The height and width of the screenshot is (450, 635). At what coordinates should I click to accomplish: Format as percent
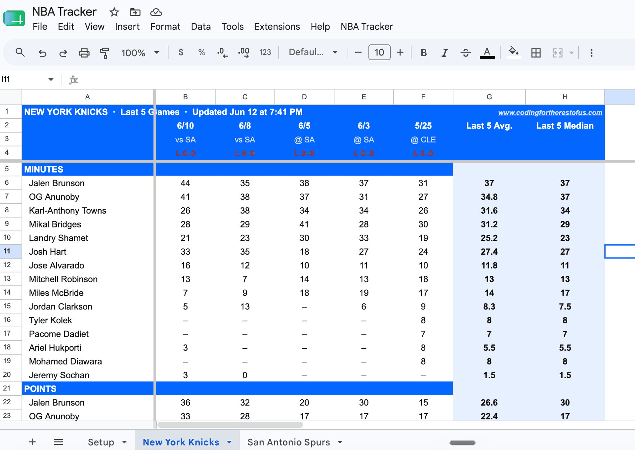click(201, 52)
